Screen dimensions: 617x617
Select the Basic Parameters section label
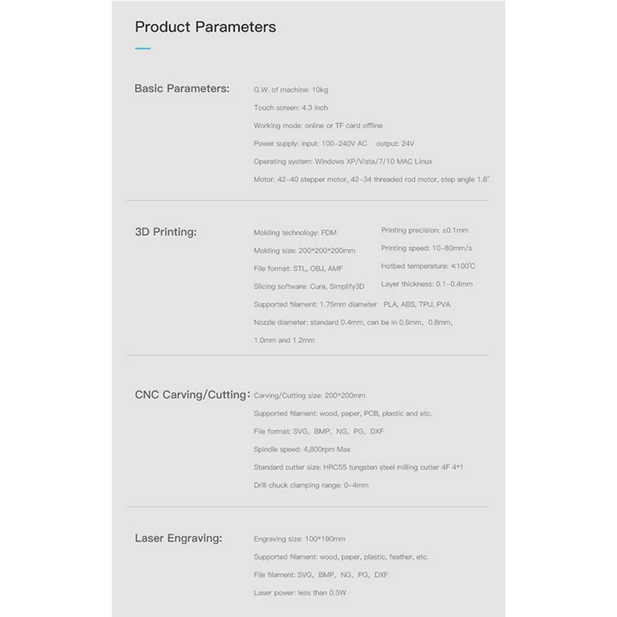tap(182, 88)
